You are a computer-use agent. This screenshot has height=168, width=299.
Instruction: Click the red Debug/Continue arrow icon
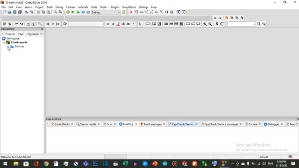[x=131, y=12]
